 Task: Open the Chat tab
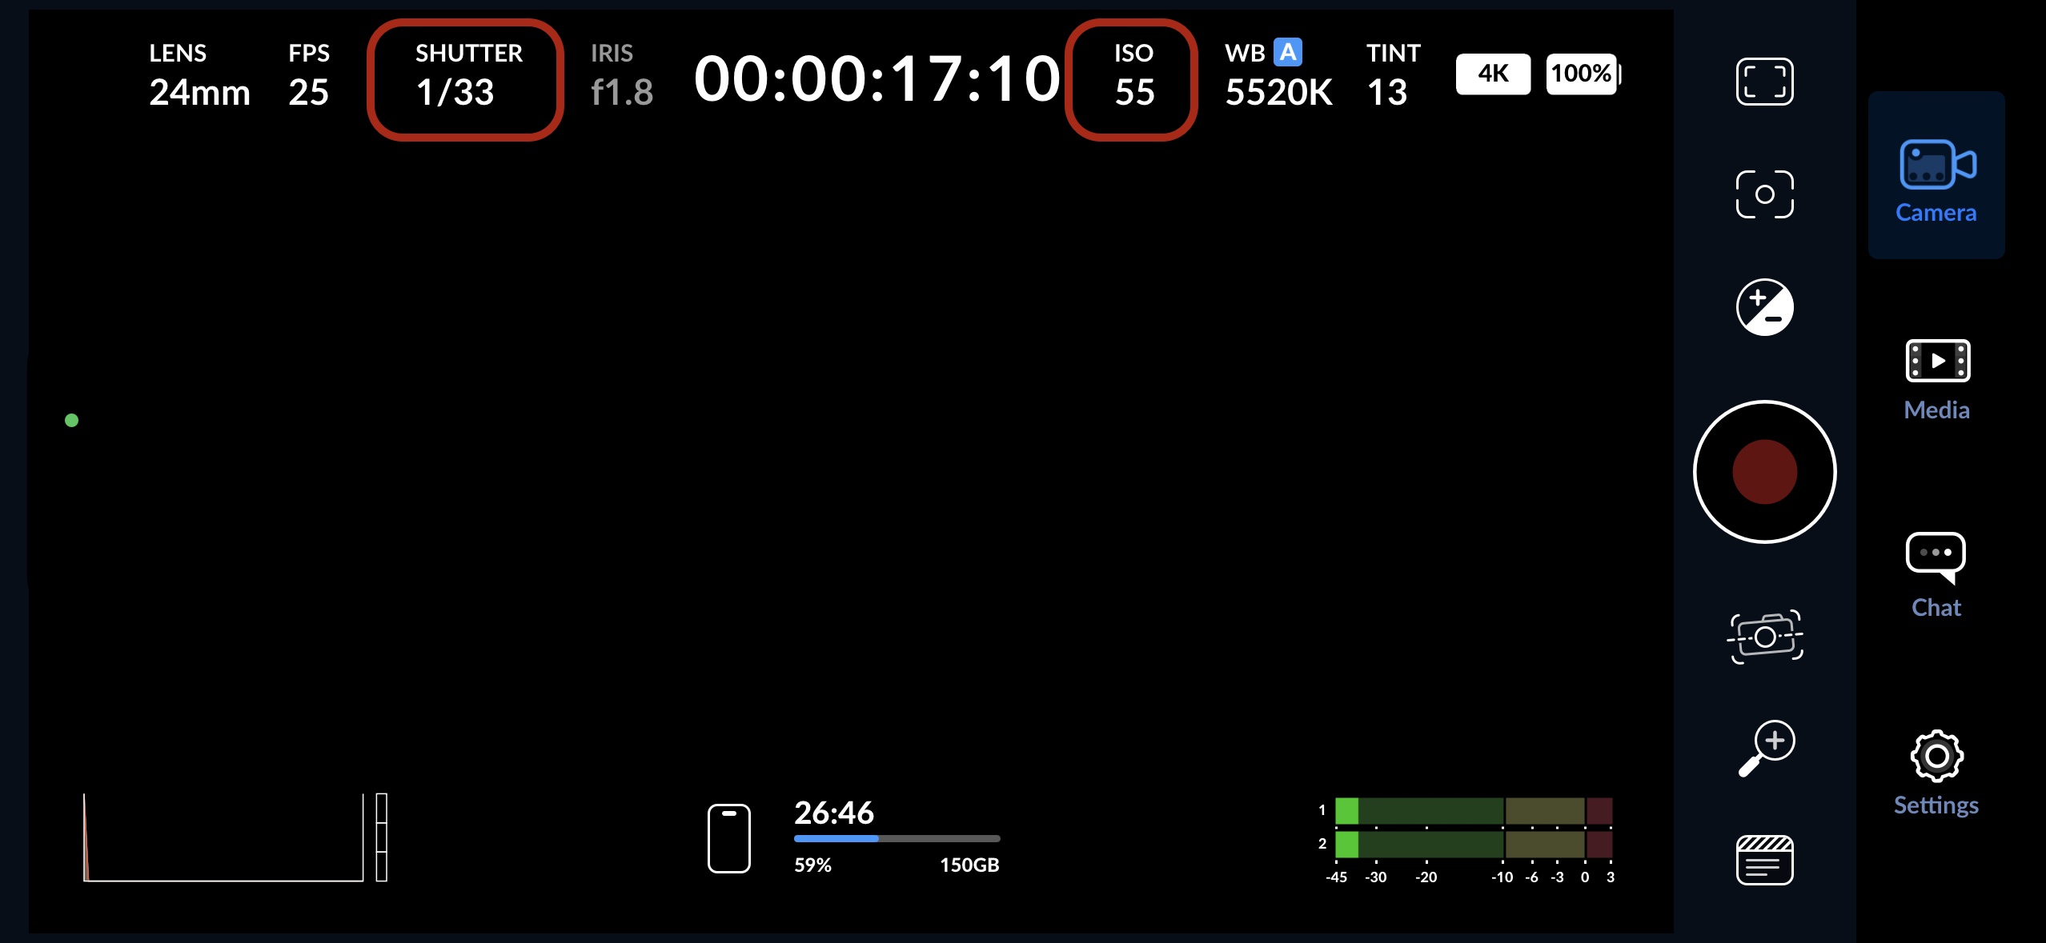[x=1936, y=576]
